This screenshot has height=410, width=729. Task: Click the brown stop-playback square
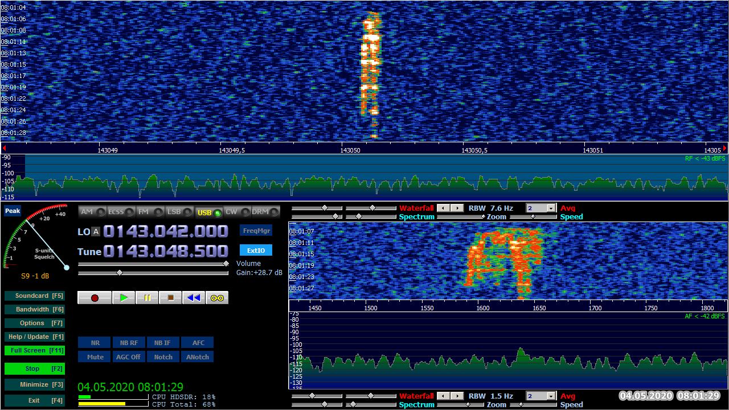pos(170,298)
